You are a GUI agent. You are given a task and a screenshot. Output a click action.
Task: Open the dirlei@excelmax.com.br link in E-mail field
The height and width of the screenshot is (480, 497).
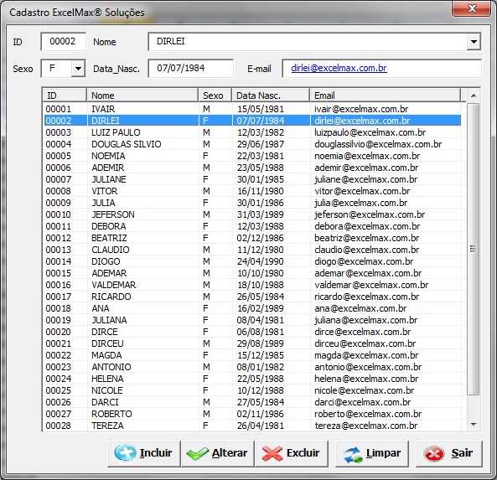tap(339, 68)
